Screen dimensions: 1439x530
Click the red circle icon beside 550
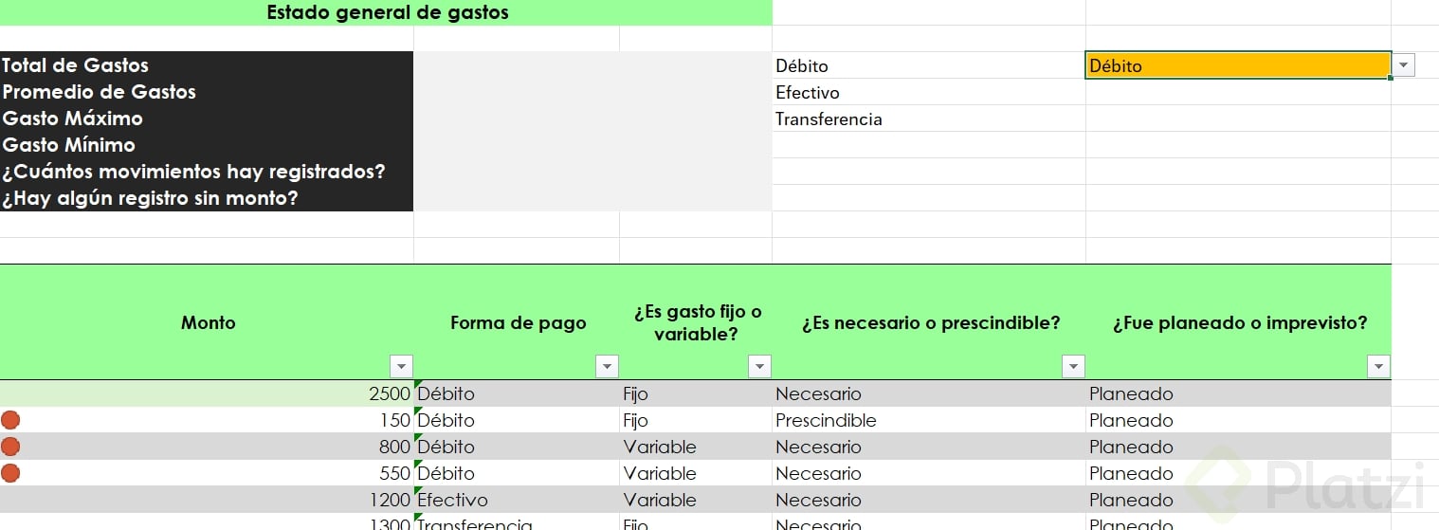tap(10, 473)
